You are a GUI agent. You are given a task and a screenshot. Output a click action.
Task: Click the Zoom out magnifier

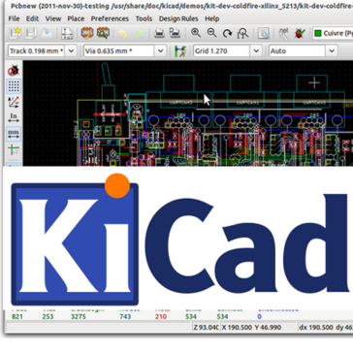coord(211,33)
